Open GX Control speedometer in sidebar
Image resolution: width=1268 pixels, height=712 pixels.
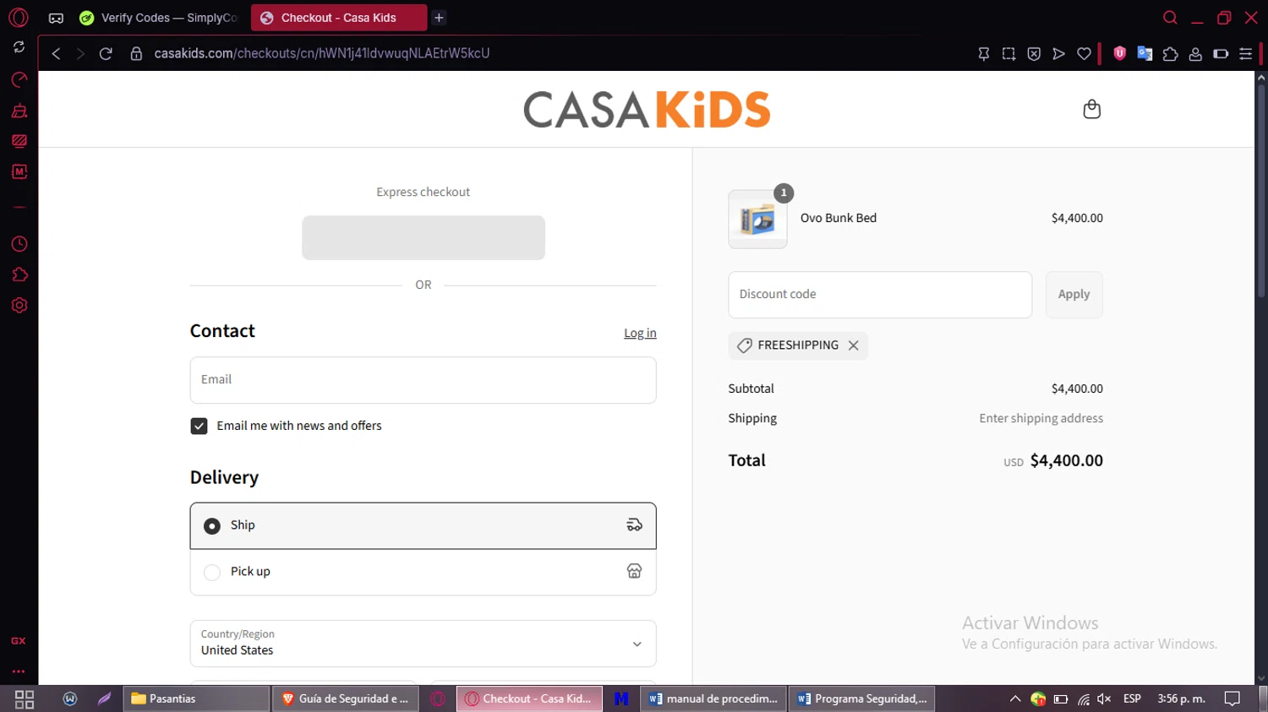pos(19,79)
